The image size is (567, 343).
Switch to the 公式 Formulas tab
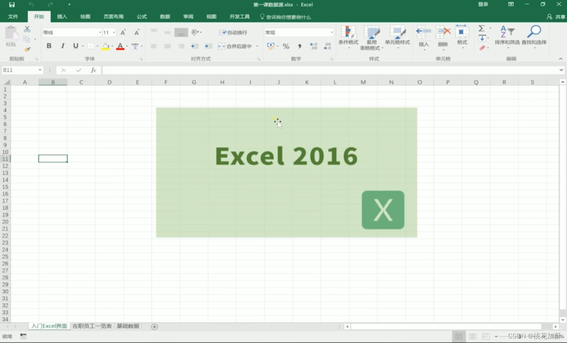point(141,17)
